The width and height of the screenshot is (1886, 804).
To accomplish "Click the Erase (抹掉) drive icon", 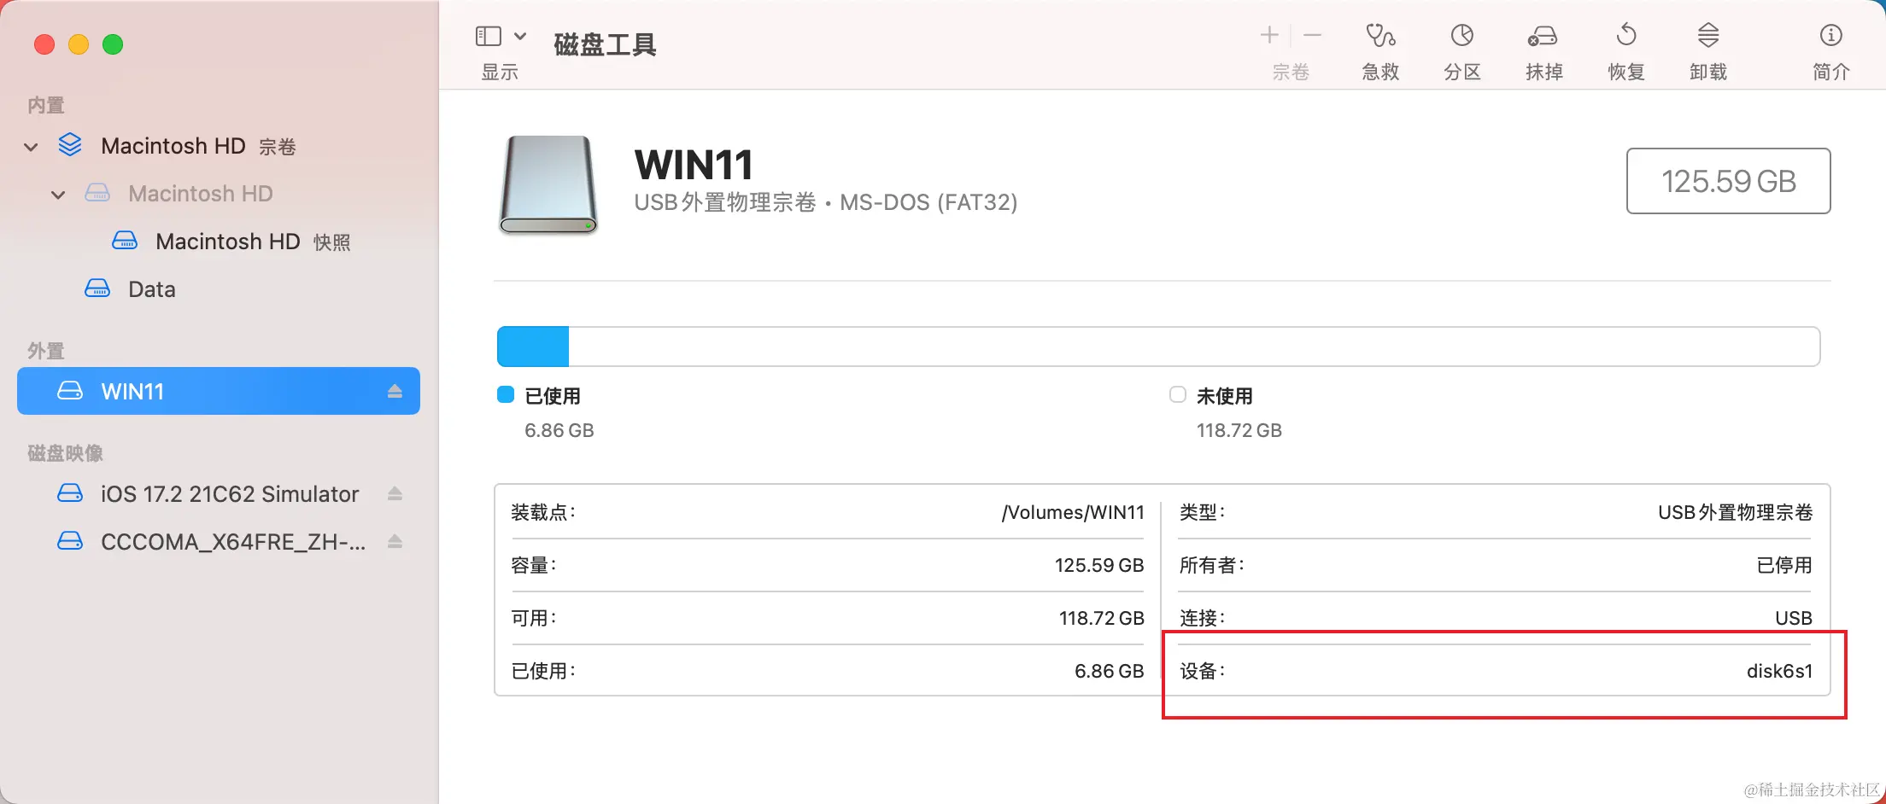I will click(x=1543, y=36).
